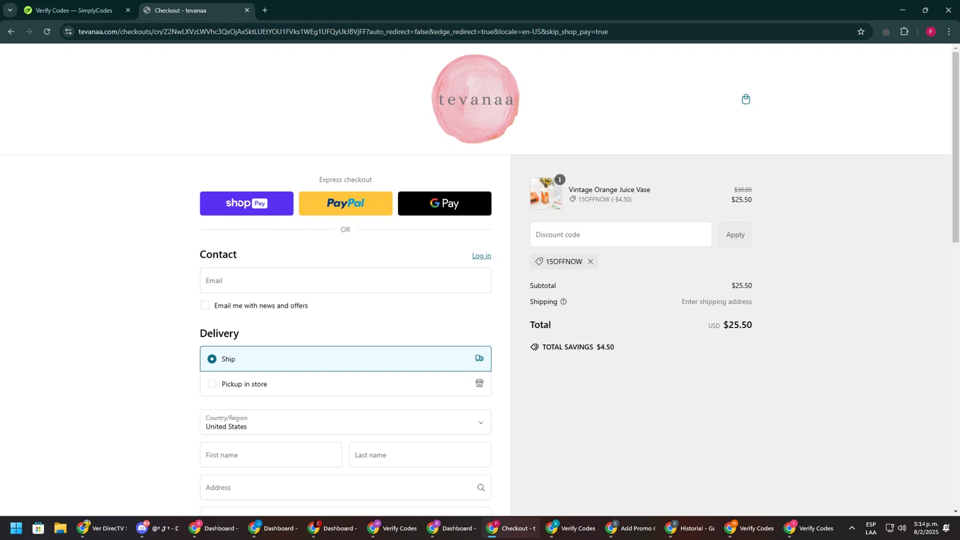
Task: Open Add Promo taskbar window
Action: (x=630, y=528)
